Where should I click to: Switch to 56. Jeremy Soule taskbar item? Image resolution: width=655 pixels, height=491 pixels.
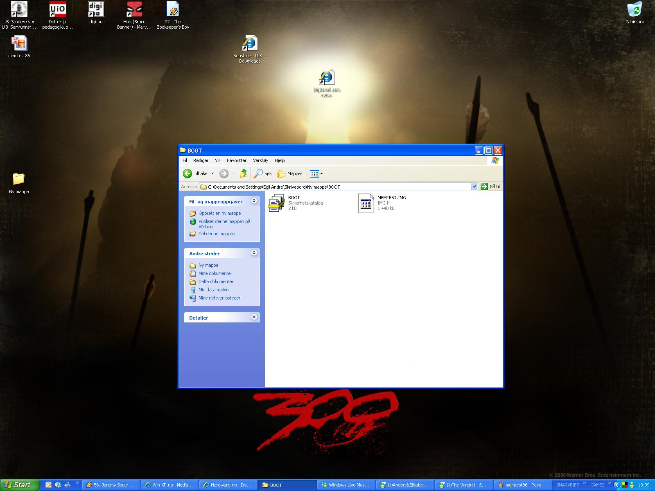[111, 485]
